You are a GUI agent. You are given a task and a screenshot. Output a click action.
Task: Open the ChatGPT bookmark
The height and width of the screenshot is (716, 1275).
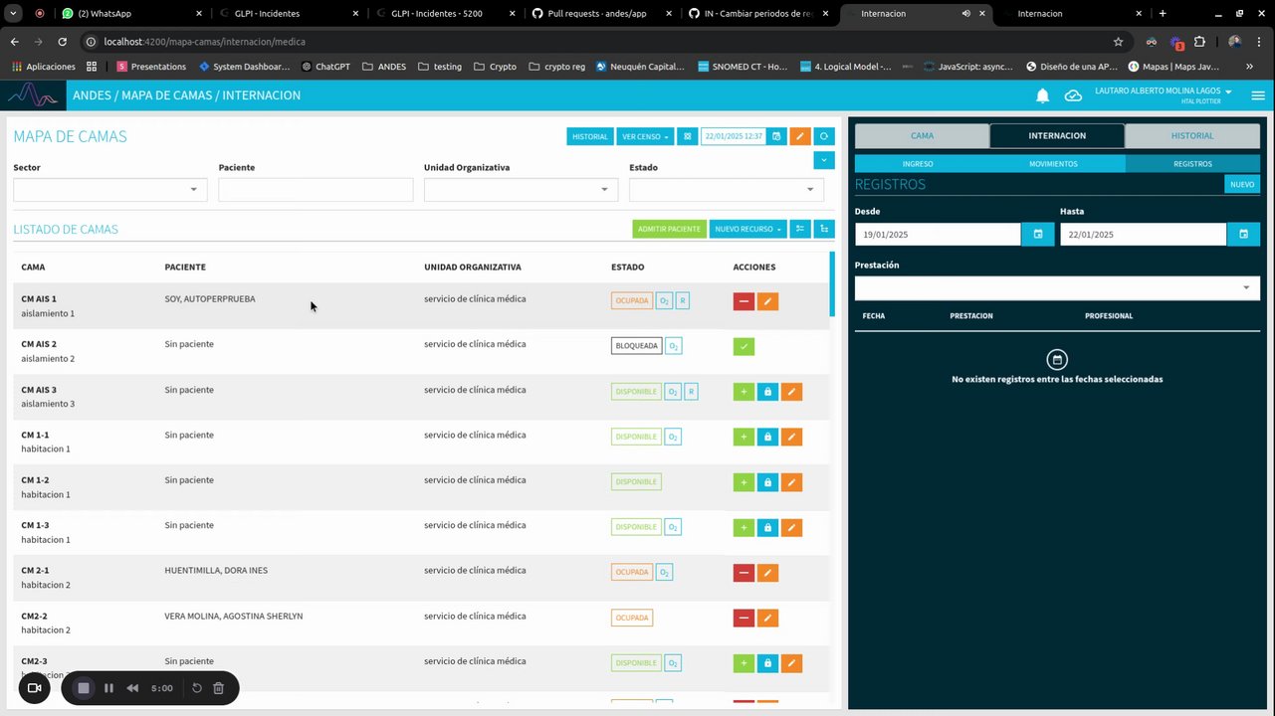click(x=325, y=67)
